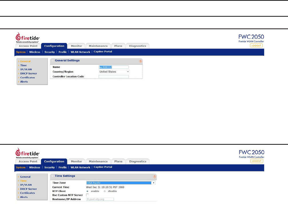Open Maintenance tab in the Time Settings screenshot

(x=98, y=161)
